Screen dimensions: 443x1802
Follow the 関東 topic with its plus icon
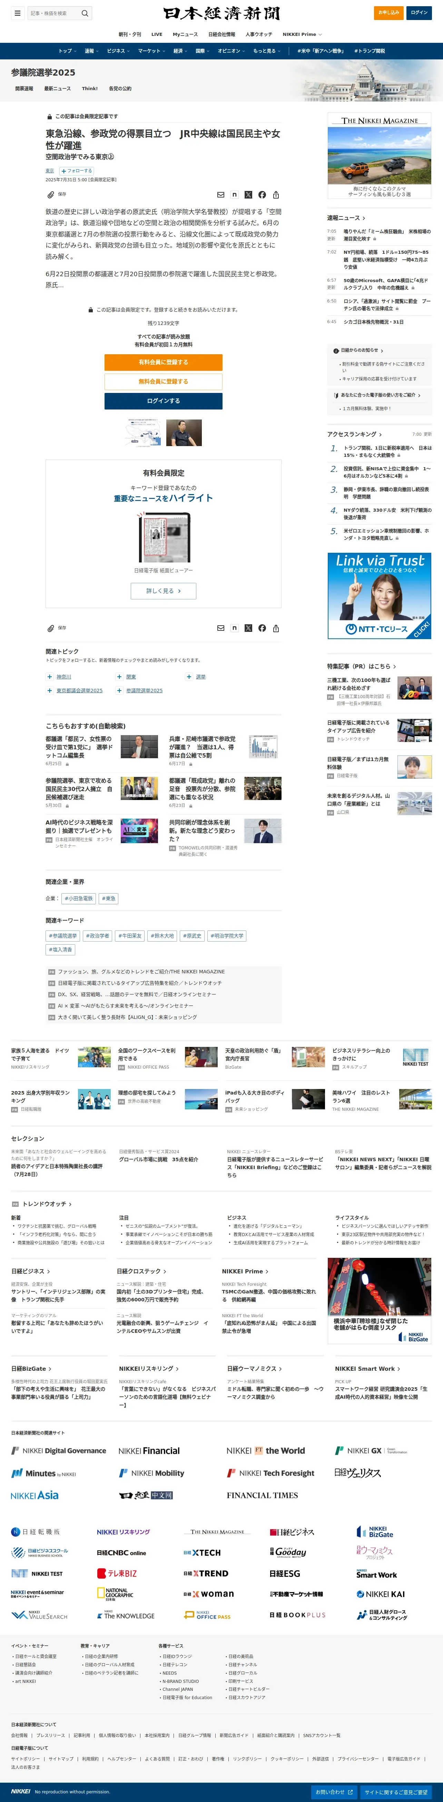pos(119,676)
